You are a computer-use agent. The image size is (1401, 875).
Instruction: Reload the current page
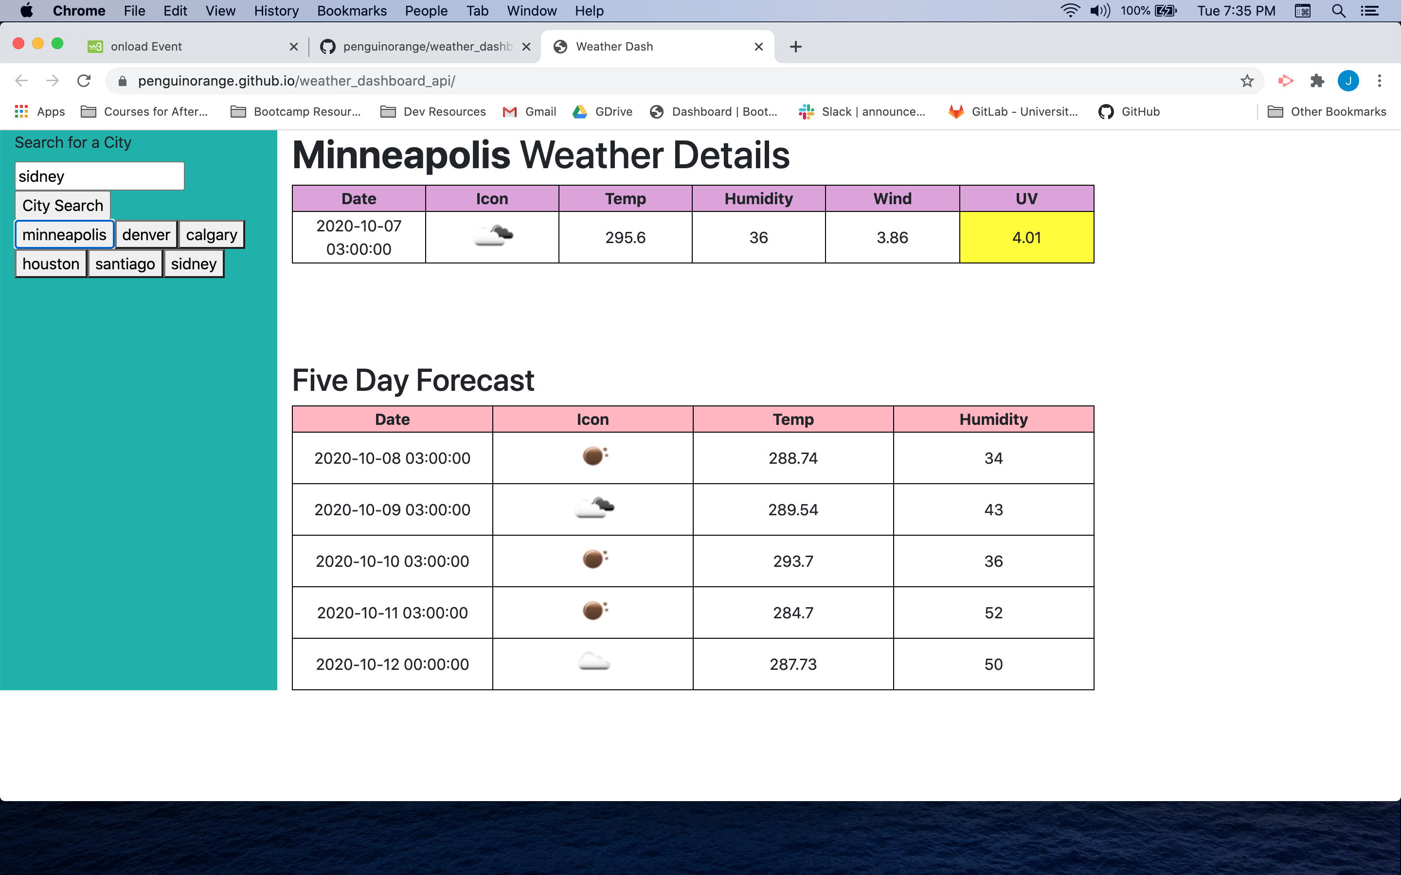pyautogui.click(x=84, y=80)
